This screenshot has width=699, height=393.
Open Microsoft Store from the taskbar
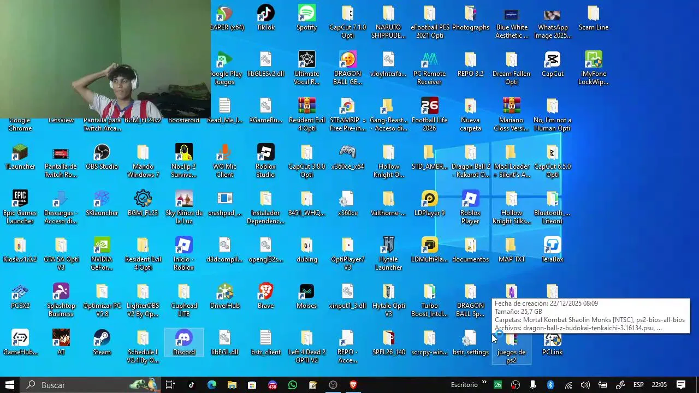point(252,385)
